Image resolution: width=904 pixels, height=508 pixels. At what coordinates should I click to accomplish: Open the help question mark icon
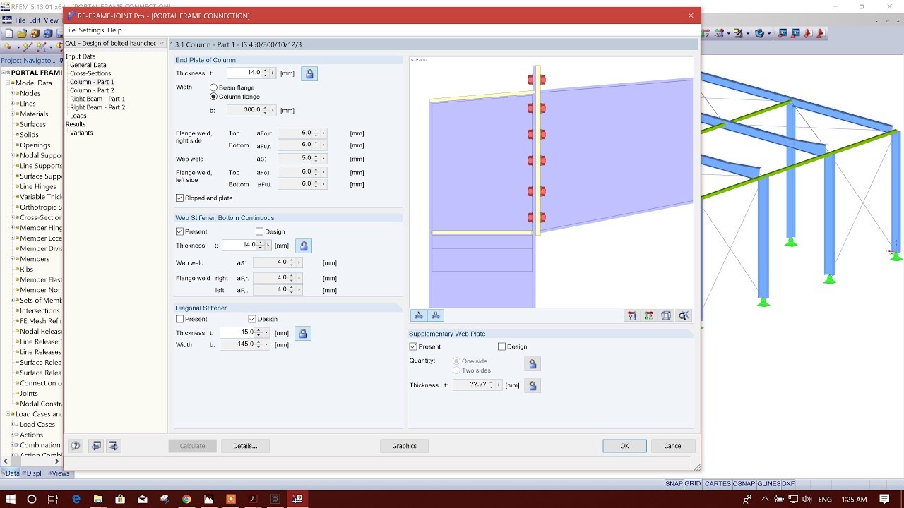click(x=74, y=445)
